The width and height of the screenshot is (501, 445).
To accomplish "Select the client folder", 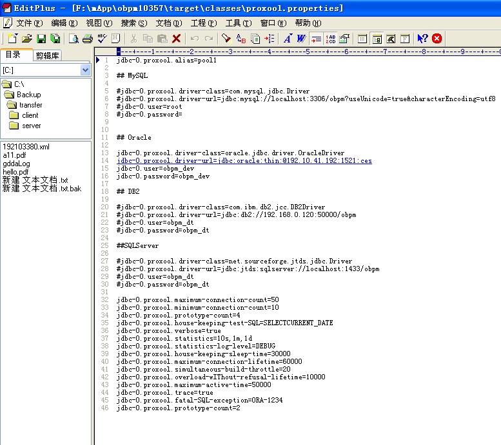I will pos(24,115).
